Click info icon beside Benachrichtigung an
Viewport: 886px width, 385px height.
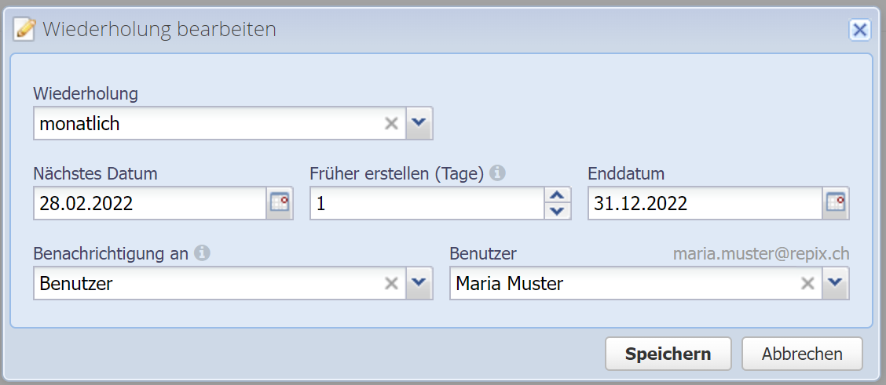[202, 253]
